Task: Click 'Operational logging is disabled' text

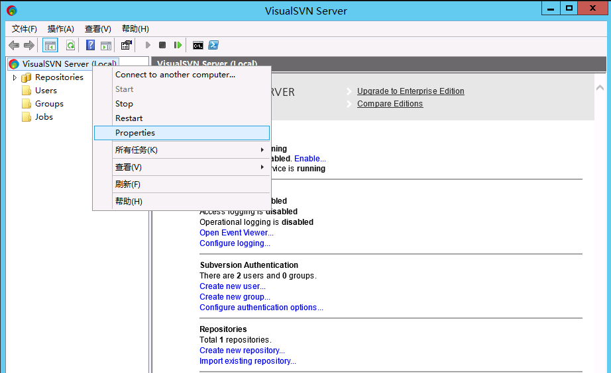Action: click(256, 222)
